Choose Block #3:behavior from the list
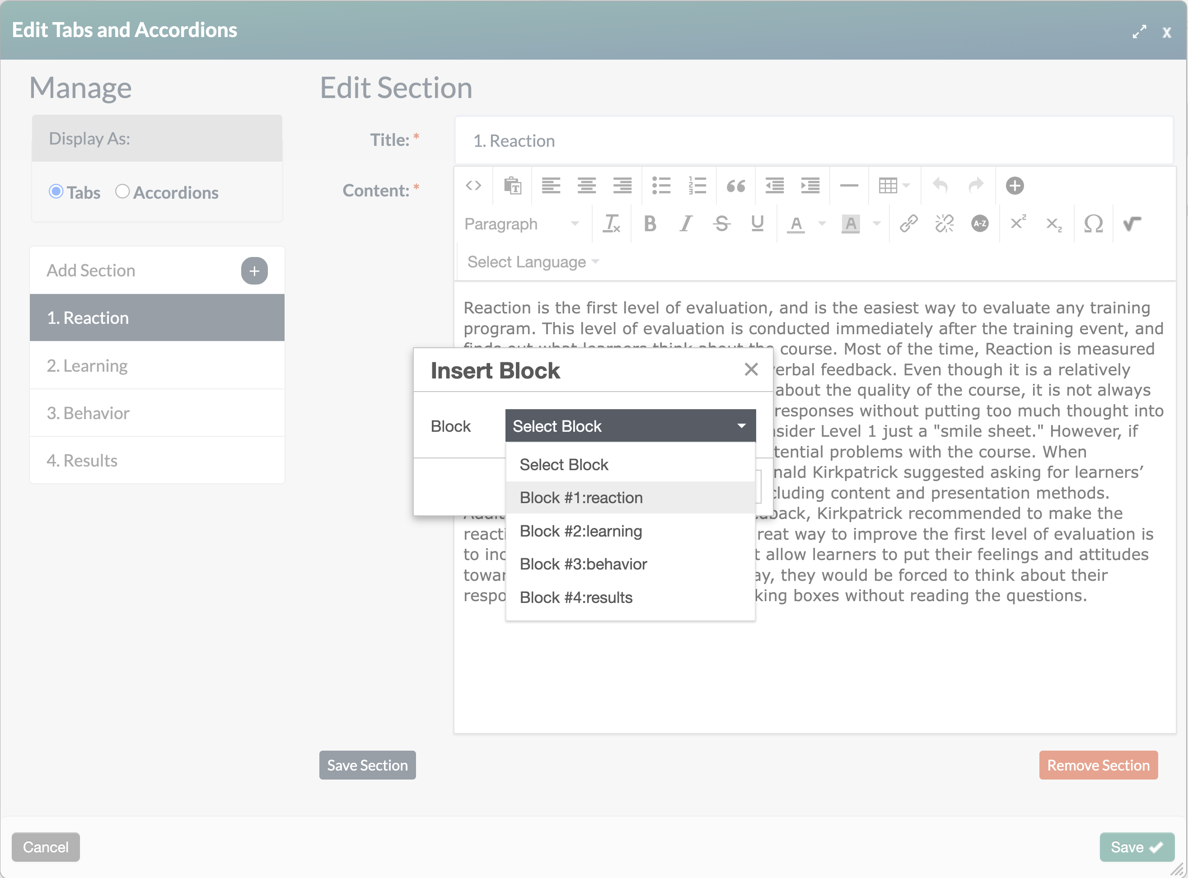The width and height of the screenshot is (1188, 878). coord(631,564)
